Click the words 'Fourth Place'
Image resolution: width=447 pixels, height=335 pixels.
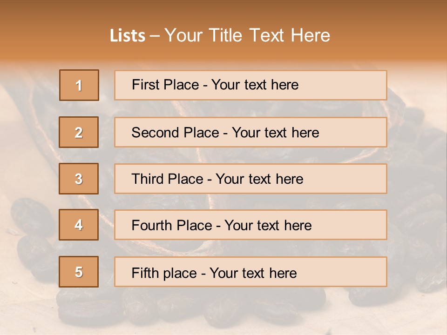(x=171, y=226)
